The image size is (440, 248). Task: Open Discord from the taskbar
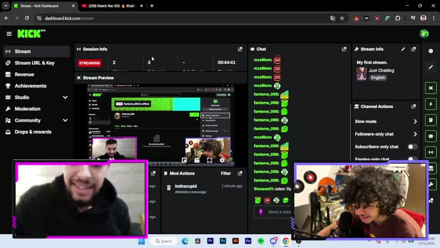(x=273, y=241)
